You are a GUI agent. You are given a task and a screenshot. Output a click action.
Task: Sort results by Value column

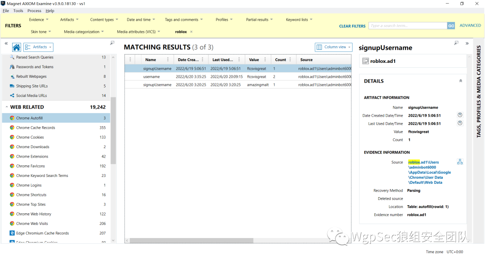pos(254,60)
